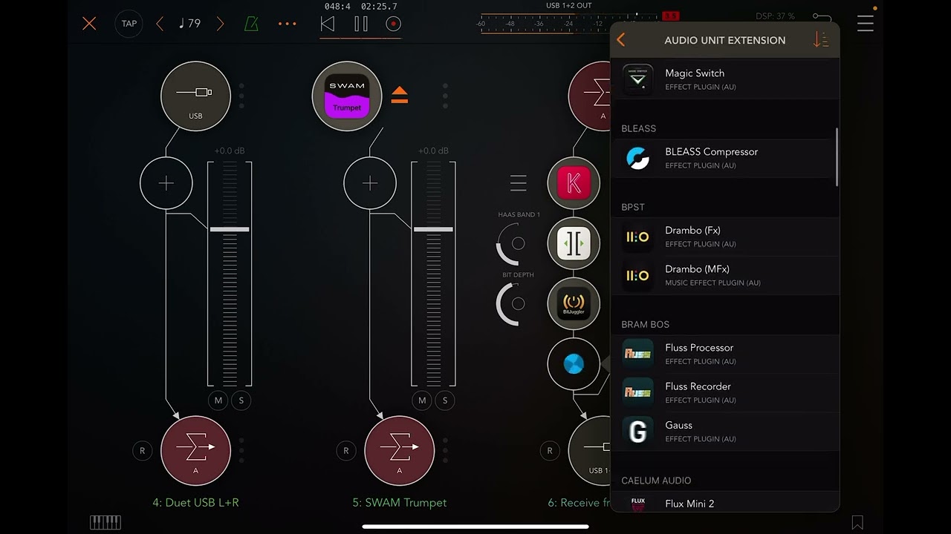Click the BIT DEPTH knob

[517, 303]
